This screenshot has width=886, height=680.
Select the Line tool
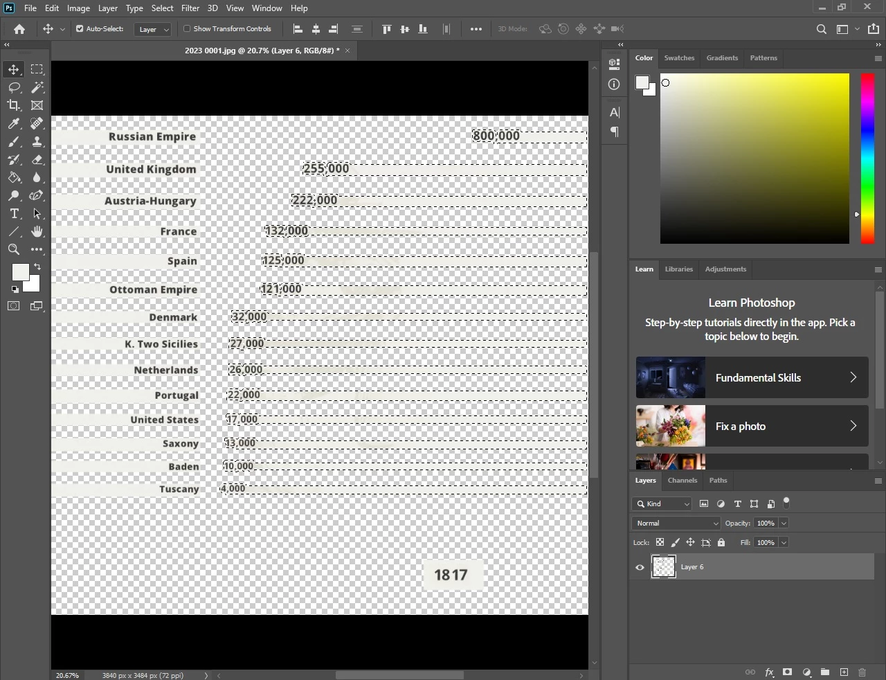tap(14, 231)
